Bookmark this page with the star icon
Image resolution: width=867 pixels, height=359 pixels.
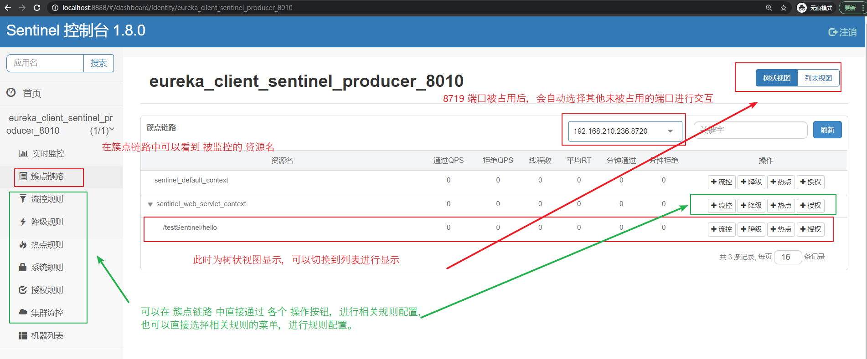coord(784,8)
